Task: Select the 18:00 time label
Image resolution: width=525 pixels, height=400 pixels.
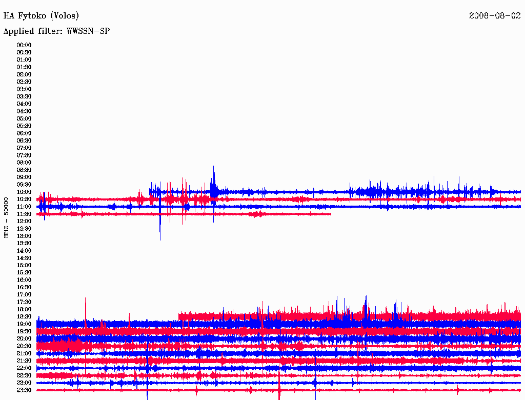Action: coord(24,309)
